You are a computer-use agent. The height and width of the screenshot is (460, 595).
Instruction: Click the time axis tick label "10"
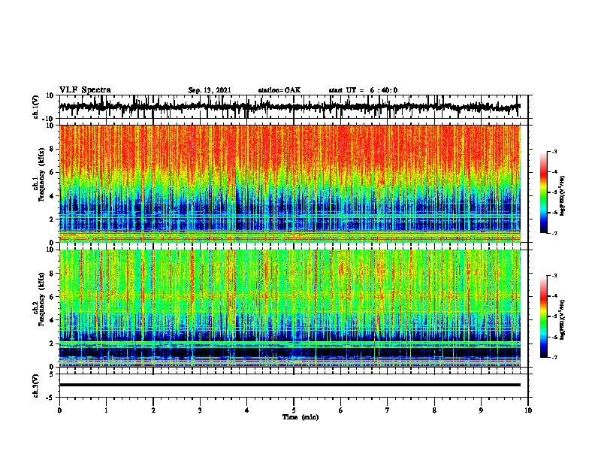pyautogui.click(x=528, y=410)
